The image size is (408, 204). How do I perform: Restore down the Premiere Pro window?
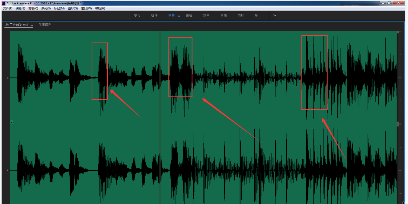pyautogui.click(x=389, y=3)
